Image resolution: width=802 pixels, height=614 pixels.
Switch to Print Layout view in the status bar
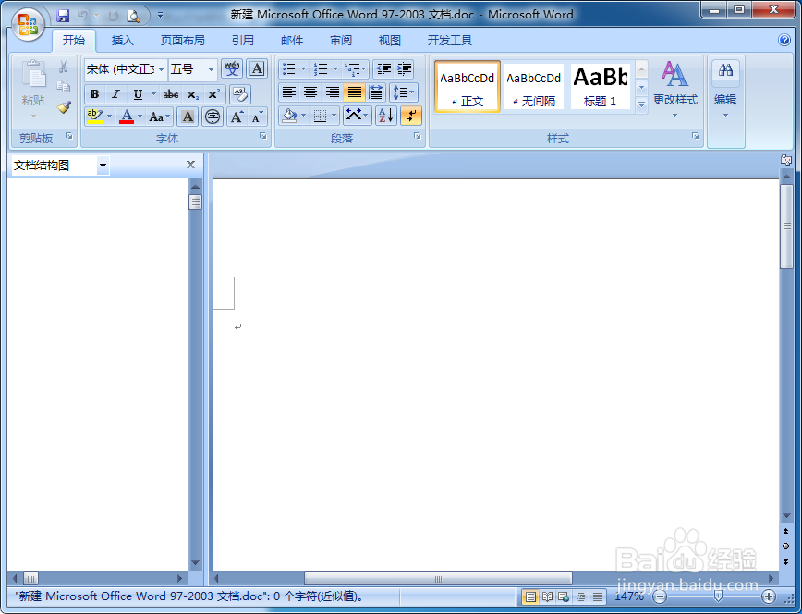[x=530, y=596]
